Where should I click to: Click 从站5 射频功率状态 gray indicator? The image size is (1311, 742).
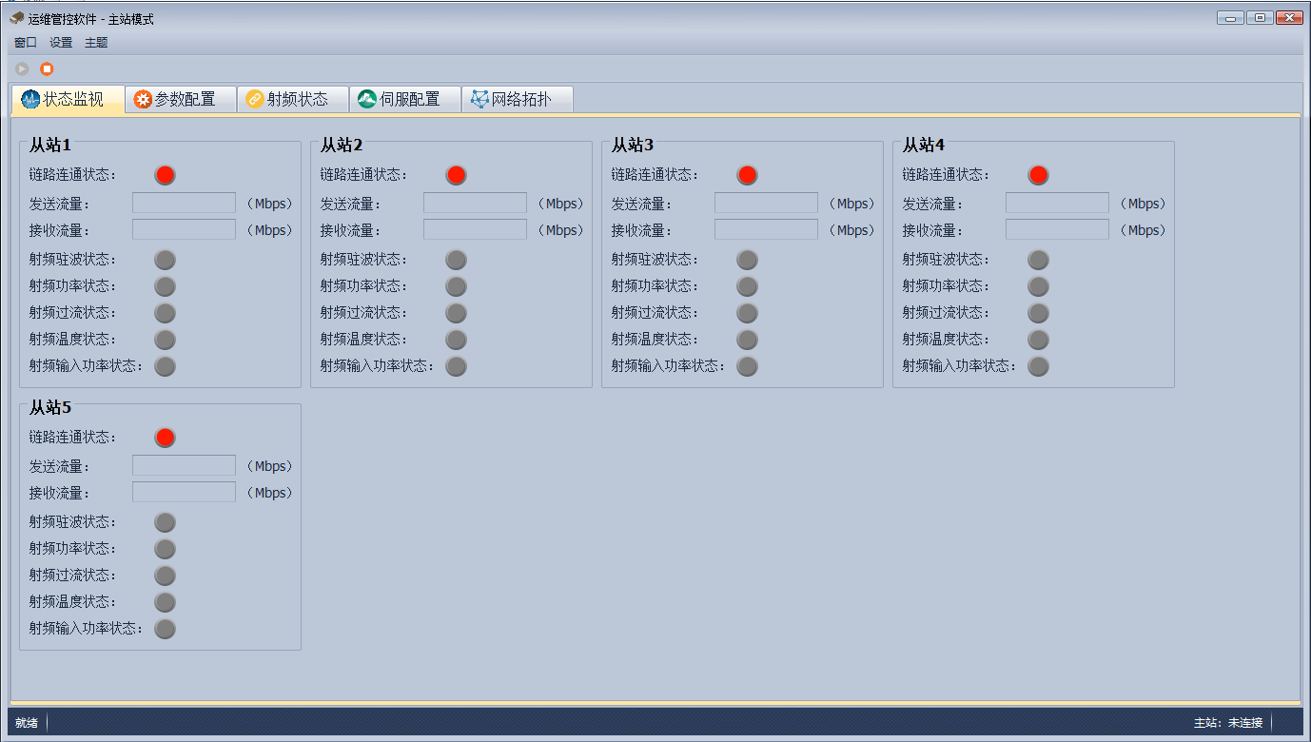166,549
